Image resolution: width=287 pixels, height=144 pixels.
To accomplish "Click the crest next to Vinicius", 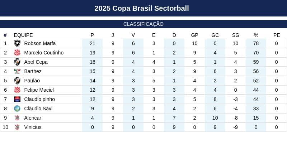I will pos(17,127).
